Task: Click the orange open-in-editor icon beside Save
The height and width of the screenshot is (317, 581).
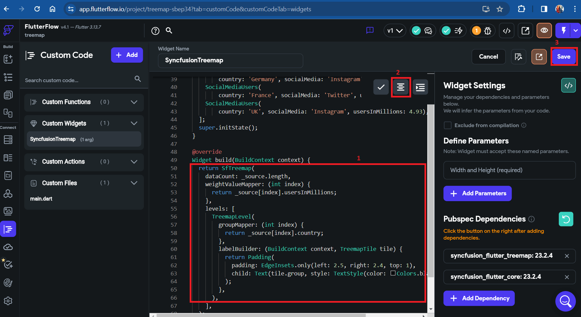Action: 539,57
